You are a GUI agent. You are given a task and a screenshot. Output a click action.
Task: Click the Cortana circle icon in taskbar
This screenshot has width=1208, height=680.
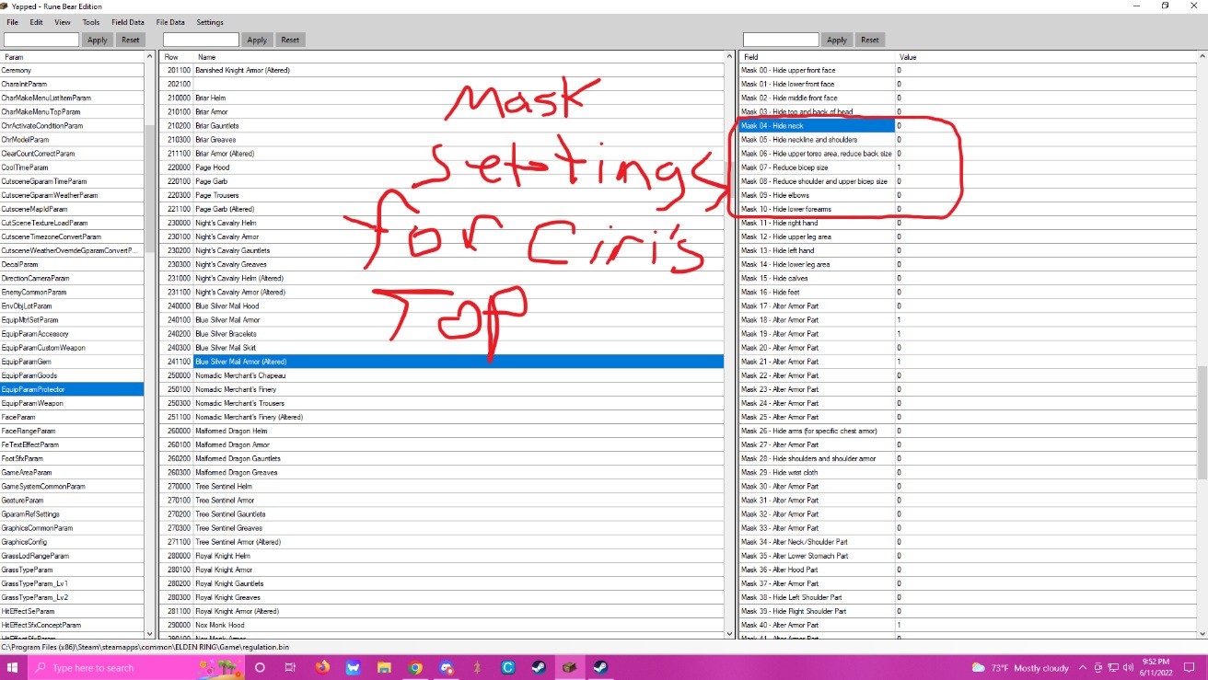260,667
